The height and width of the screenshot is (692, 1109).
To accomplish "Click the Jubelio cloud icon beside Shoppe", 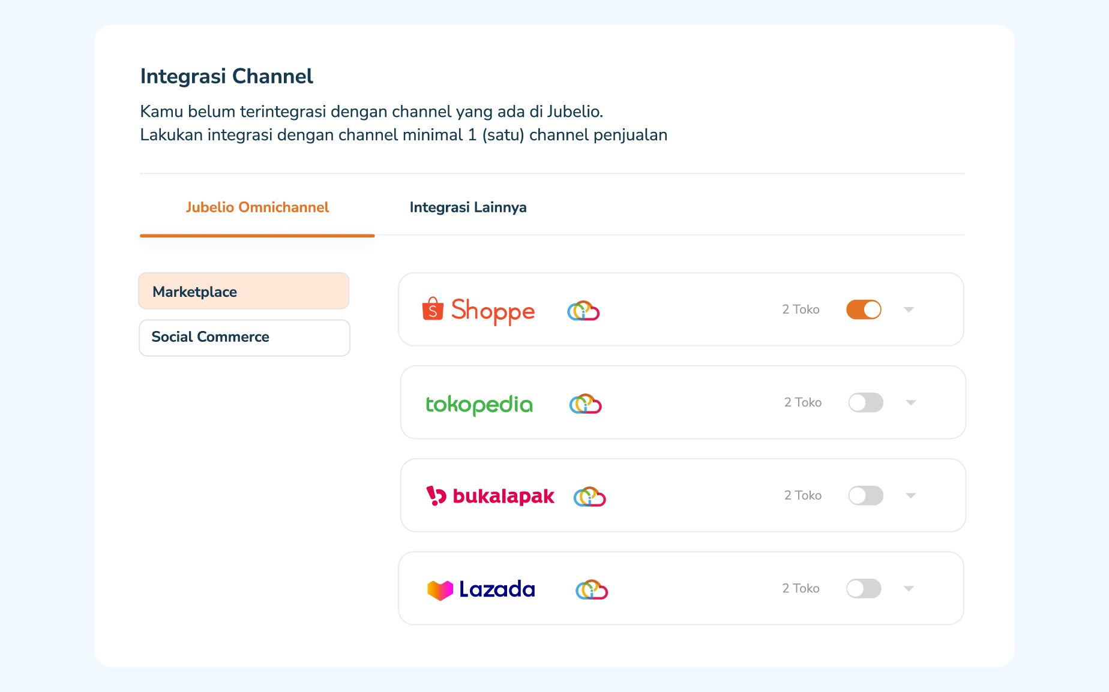I will pos(583,311).
